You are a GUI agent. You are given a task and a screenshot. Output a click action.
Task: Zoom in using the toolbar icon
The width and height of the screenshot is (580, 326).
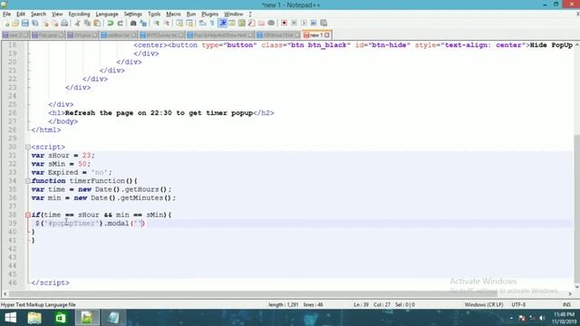click(x=157, y=24)
